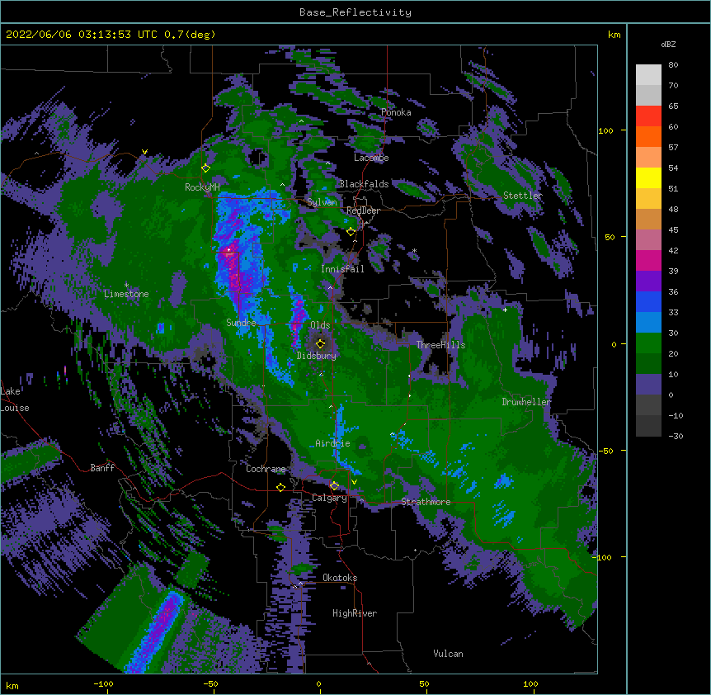Image resolution: width=711 pixels, height=695 pixels.
Task: Click the Okotoks label
Action: [x=340, y=578]
